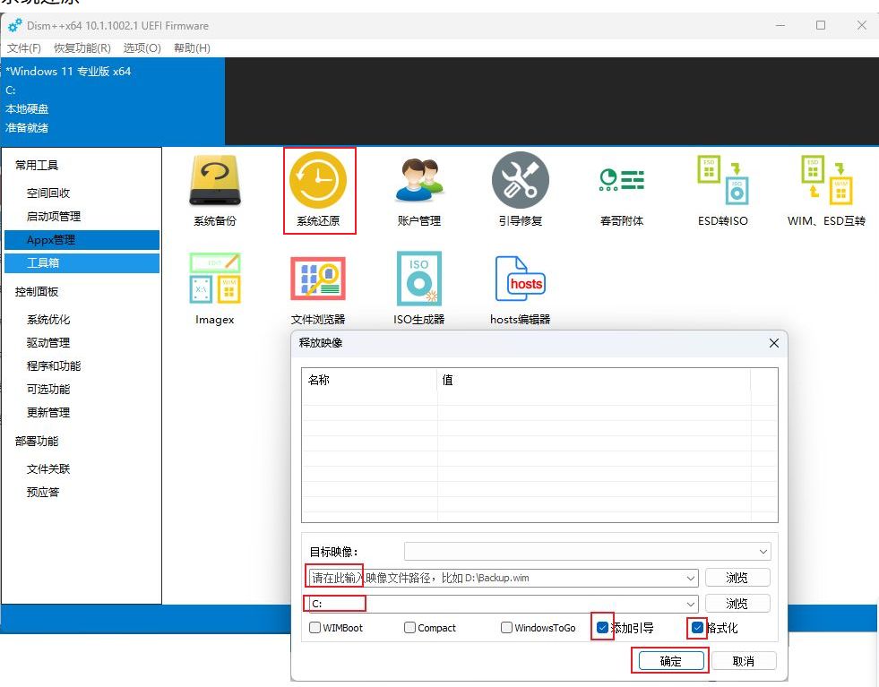Screen dimensions: 879x687
Task: Expand the image file path dropdown arrow
Action: [690, 579]
